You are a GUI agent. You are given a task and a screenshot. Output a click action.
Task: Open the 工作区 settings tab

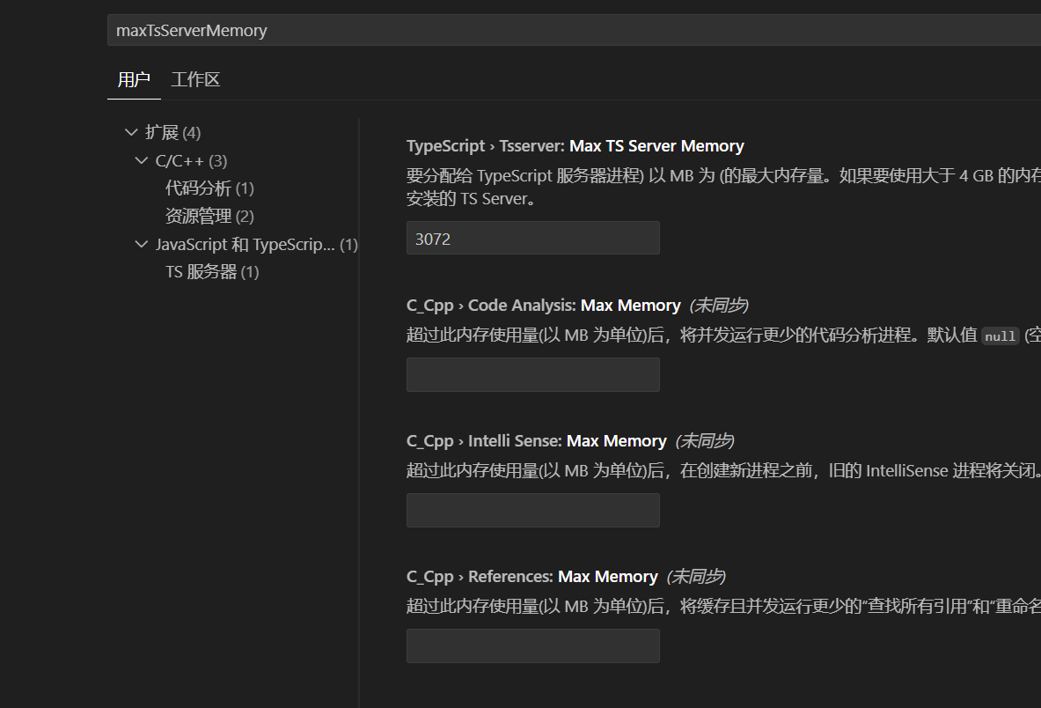point(195,80)
